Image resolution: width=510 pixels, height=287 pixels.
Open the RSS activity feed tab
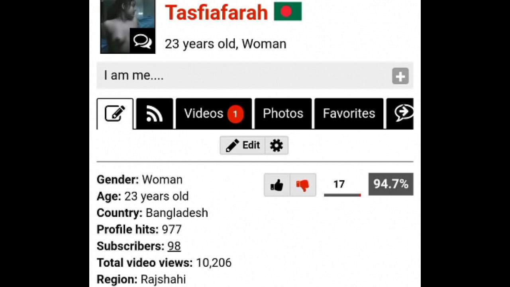coord(155,114)
